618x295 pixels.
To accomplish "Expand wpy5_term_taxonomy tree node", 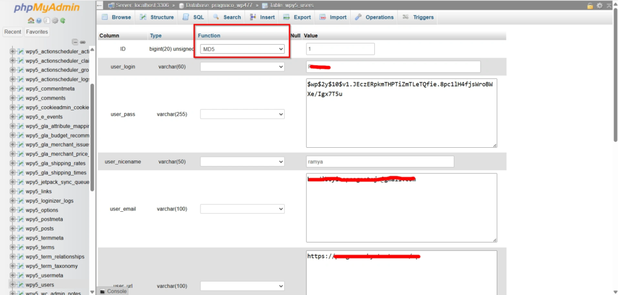I will [x=13, y=266].
